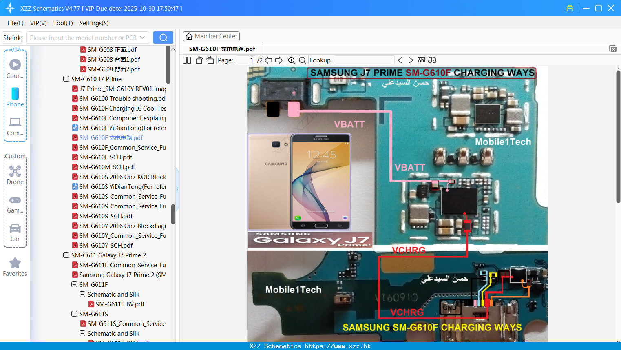Click the tree panel collapse handle
621x350 pixels.
point(177,188)
